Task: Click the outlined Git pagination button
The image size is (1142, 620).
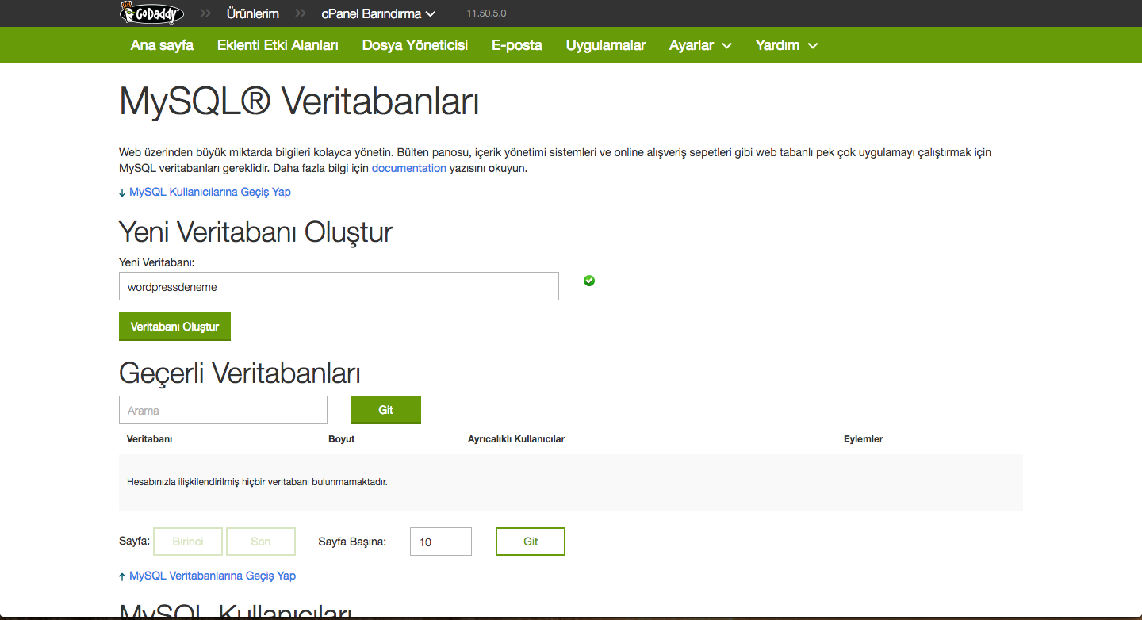Action: (x=531, y=542)
